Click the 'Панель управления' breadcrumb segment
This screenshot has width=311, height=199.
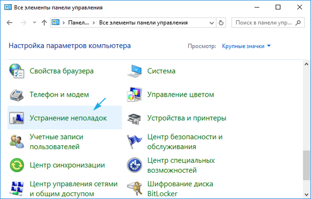pyautogui.click(x=77, y=23)
